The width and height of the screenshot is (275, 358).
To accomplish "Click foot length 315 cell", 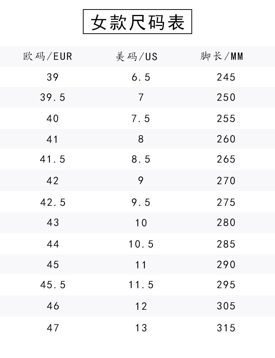I will click(226, 328).
